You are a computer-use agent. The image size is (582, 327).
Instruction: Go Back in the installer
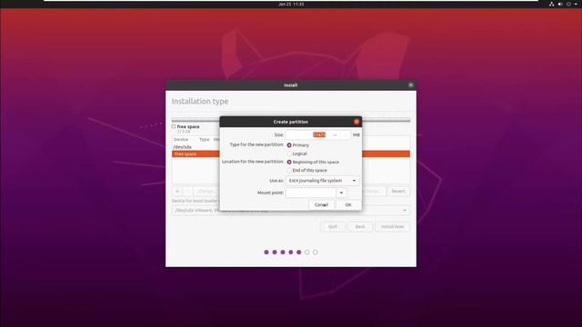coord(360,226)
